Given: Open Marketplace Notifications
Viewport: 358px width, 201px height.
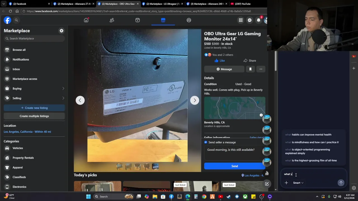Looking at the screenshot, I should coord(34,59).
